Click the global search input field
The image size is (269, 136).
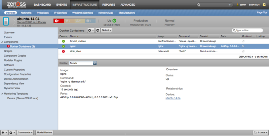click(215, 5)
